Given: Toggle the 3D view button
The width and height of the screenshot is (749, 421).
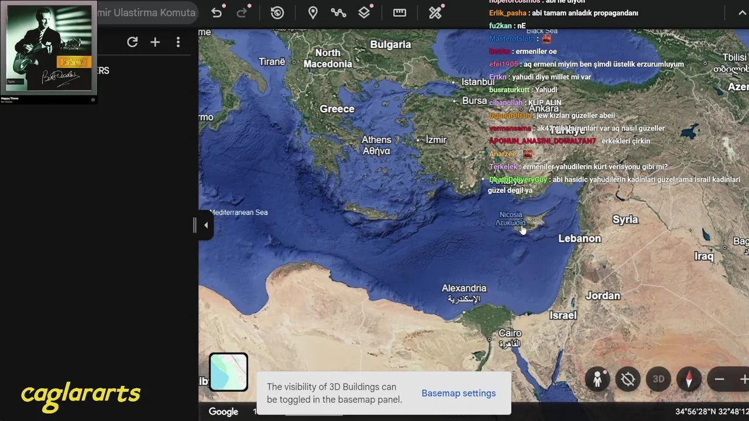Looking at the screenshot, I should 658,379.
